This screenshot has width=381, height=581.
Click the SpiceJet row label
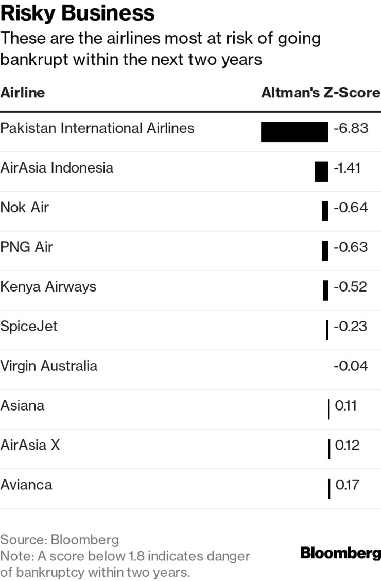point(28,327)
